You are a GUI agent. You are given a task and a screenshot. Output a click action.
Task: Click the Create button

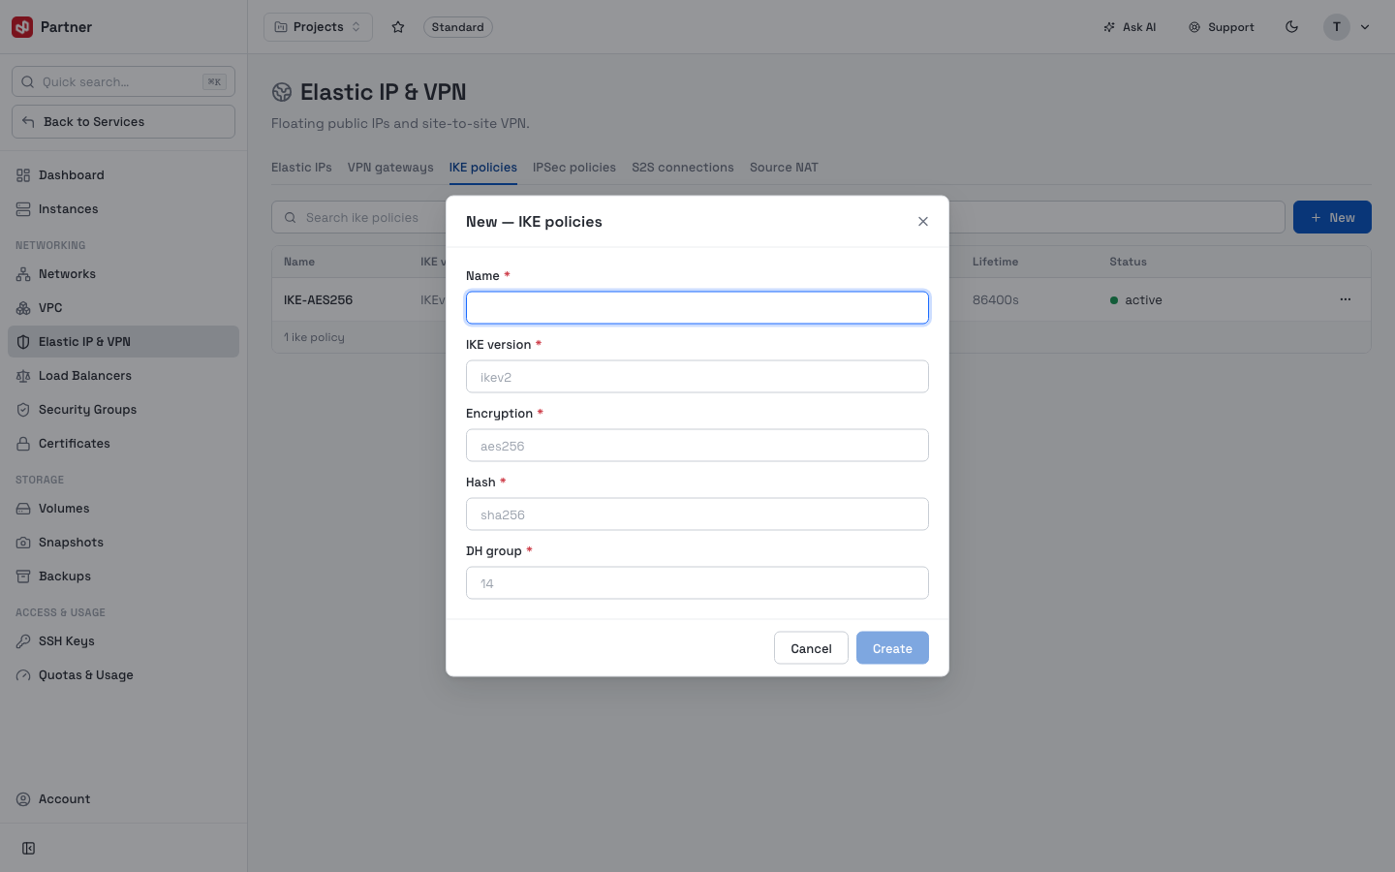tap(892, 648)
